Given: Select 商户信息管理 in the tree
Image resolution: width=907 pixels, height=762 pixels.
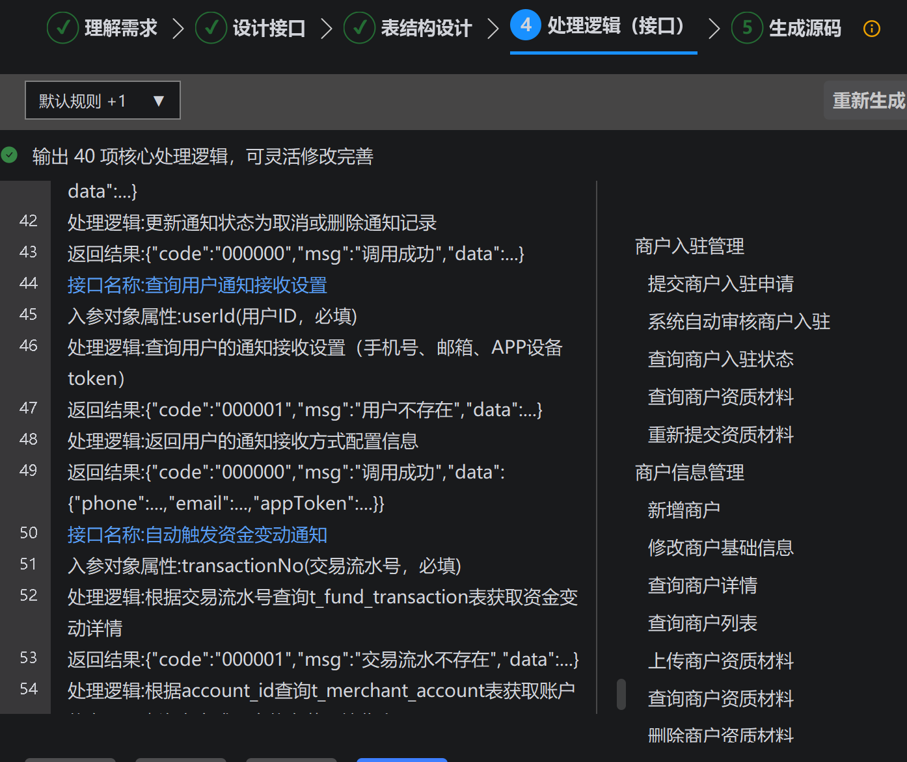Looking at the screenshot, I should (690, 473).
